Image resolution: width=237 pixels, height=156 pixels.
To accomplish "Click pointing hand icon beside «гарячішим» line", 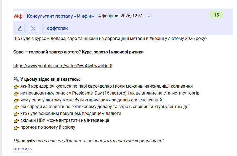I will (16, 100).
